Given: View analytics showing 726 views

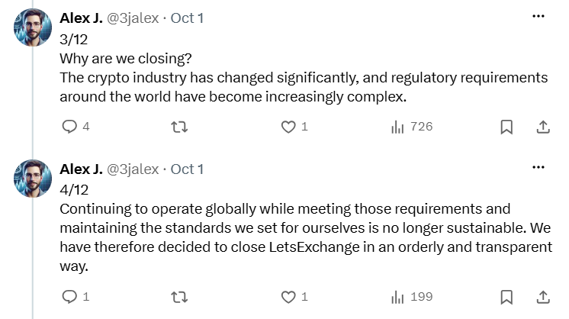Looking at the screenshot, I should 412,127.
